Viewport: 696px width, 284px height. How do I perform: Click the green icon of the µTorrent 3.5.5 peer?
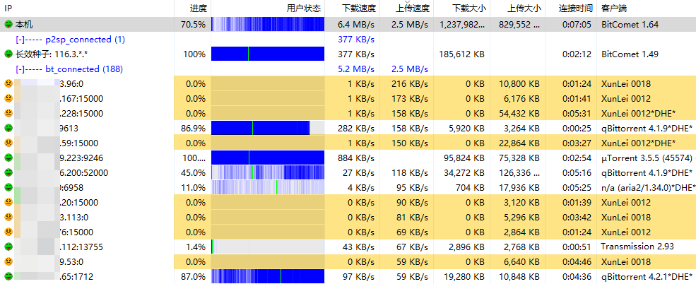8,158
